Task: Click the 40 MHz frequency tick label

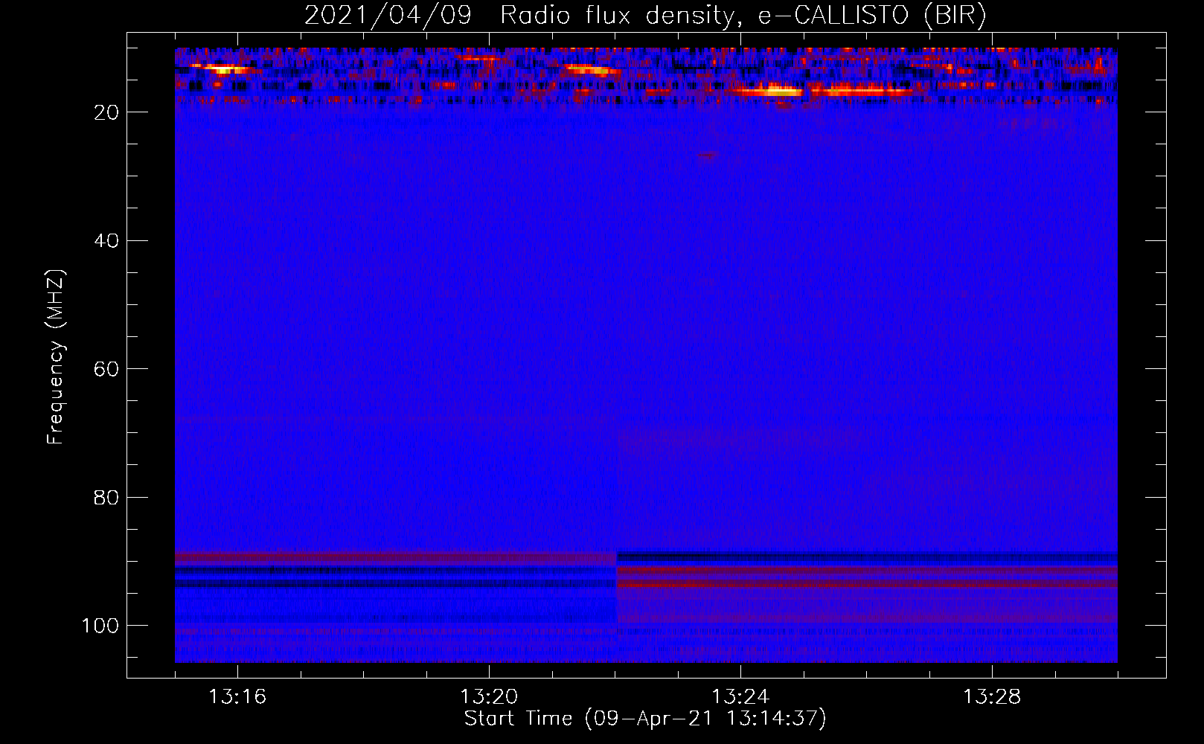Action: click(x=106, y=241)
